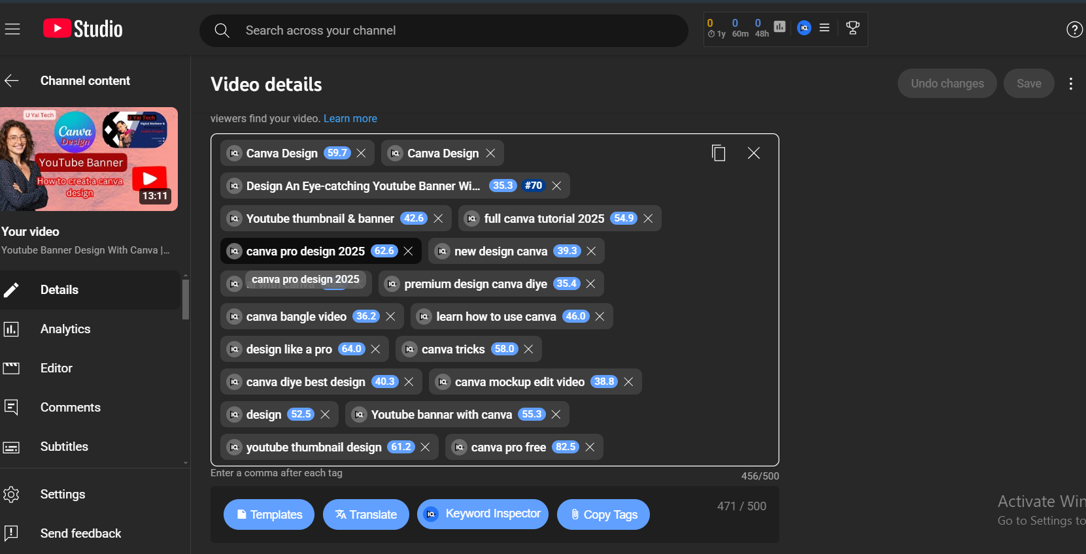
Task: Click the vidIQ blue logo in toolbar
Action: (x=804, y=27)
